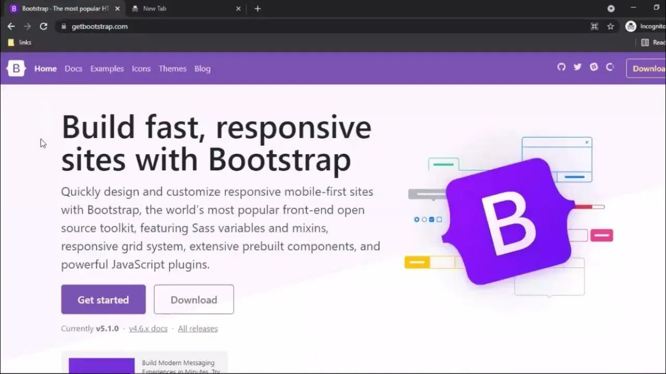The height and width of the screenshot is (374, 666).
Task: Click the Bootstrap logo in navbar
Action: (16, 68)
